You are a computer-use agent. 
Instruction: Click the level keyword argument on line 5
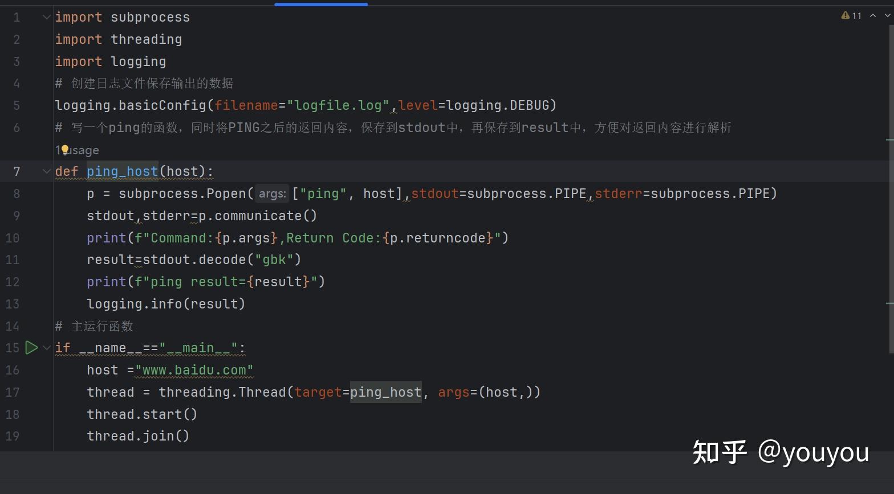[x=418, y=105]
